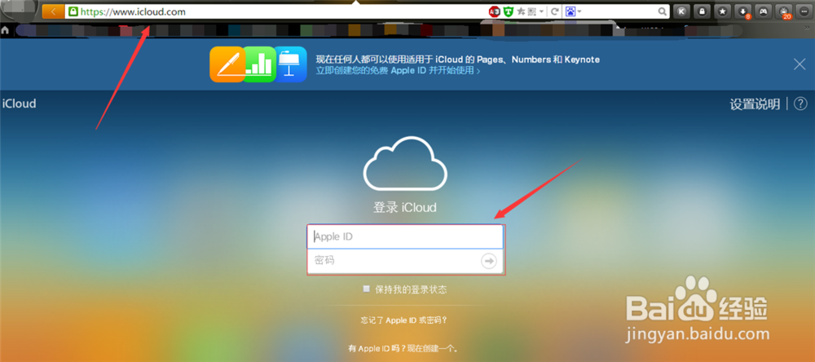Click the 登录 iCloud heading text
The width and height of the screenshot is (815, 362).
click(x=405, y=208)
